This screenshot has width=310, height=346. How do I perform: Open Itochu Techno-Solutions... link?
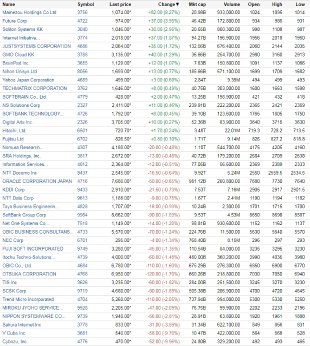click(x=28, y=257)
